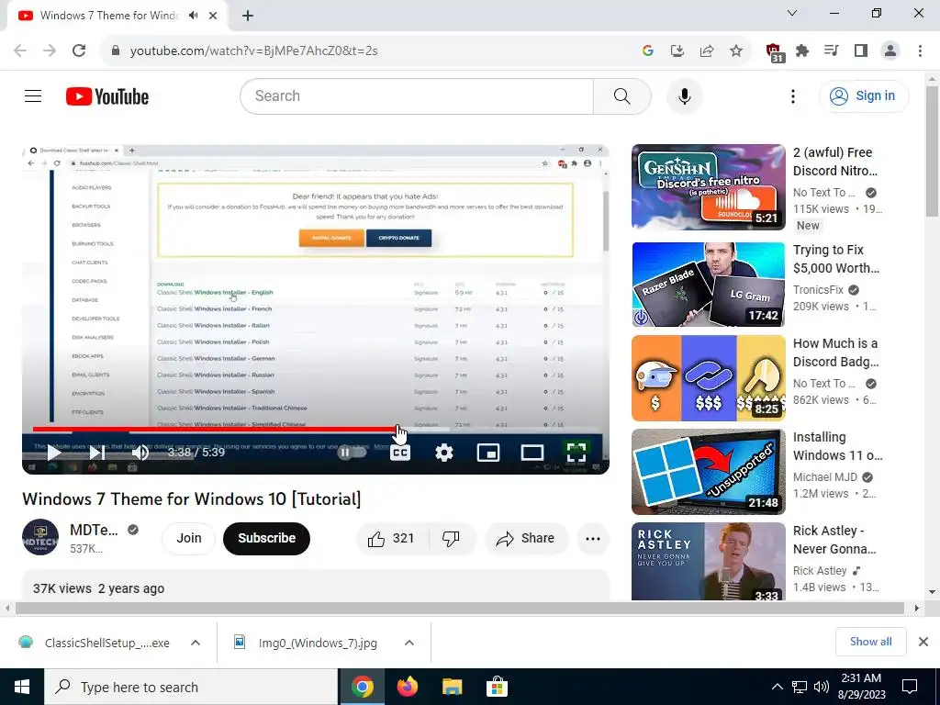The image size is (940, 705).
Task: Open the notification center
Action: [910, 687]
